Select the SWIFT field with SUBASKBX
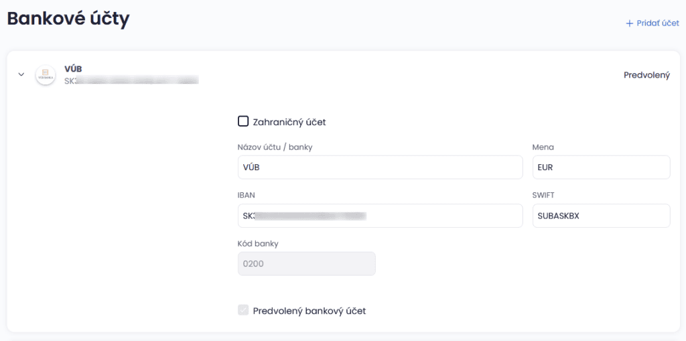This screenshot has height=341, width=686. coord(601,216)
